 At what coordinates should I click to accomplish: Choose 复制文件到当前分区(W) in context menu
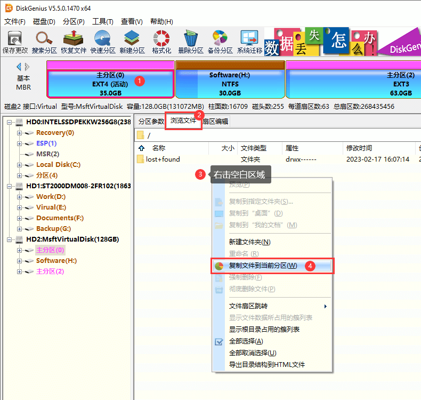coord(272,266)
